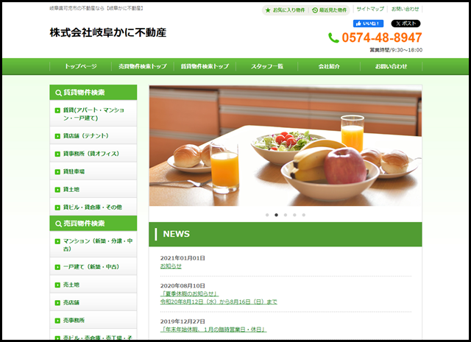The image size is (471, 342).
Task: Open 「年末年始休暇、1月の臨時営業日・休日」 link
Action: click(x=213, y=329)
